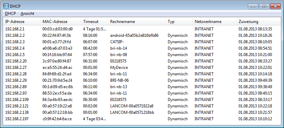Screen dimensions: 284x128
Task: Click the Netzwerkname column header
Action: point(214,22)
